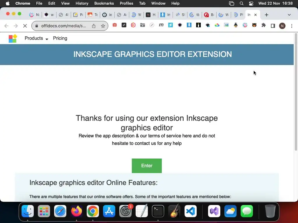
Task: Go back to the previous page
Action: (x=6, y=26)
